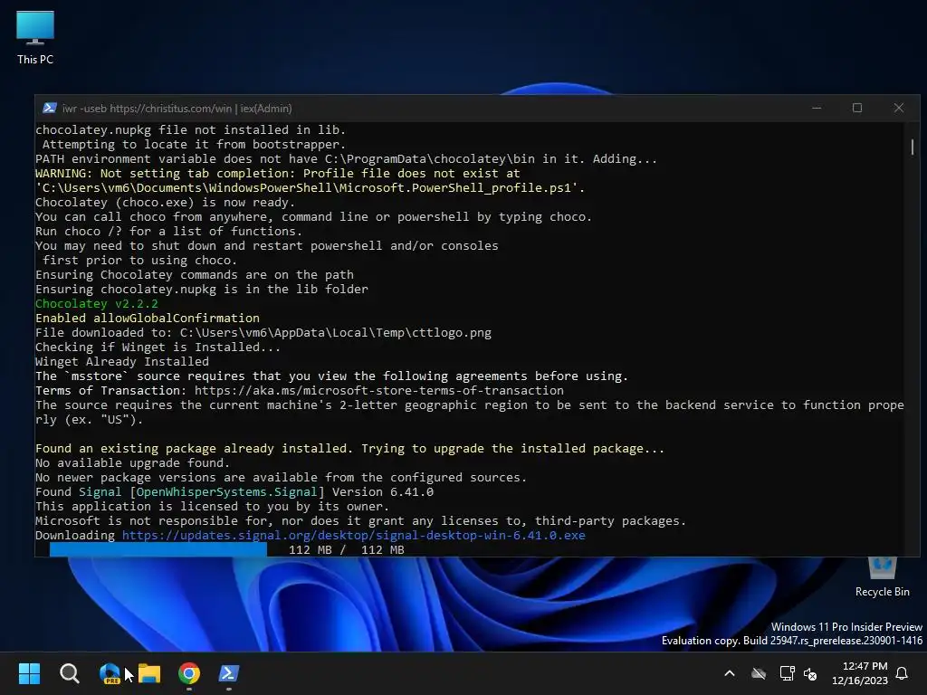This screenshot has height=695, width=927.
Task: Click 'OpenWhisperSystems.Signal' package ID
Action: (226, 492)
